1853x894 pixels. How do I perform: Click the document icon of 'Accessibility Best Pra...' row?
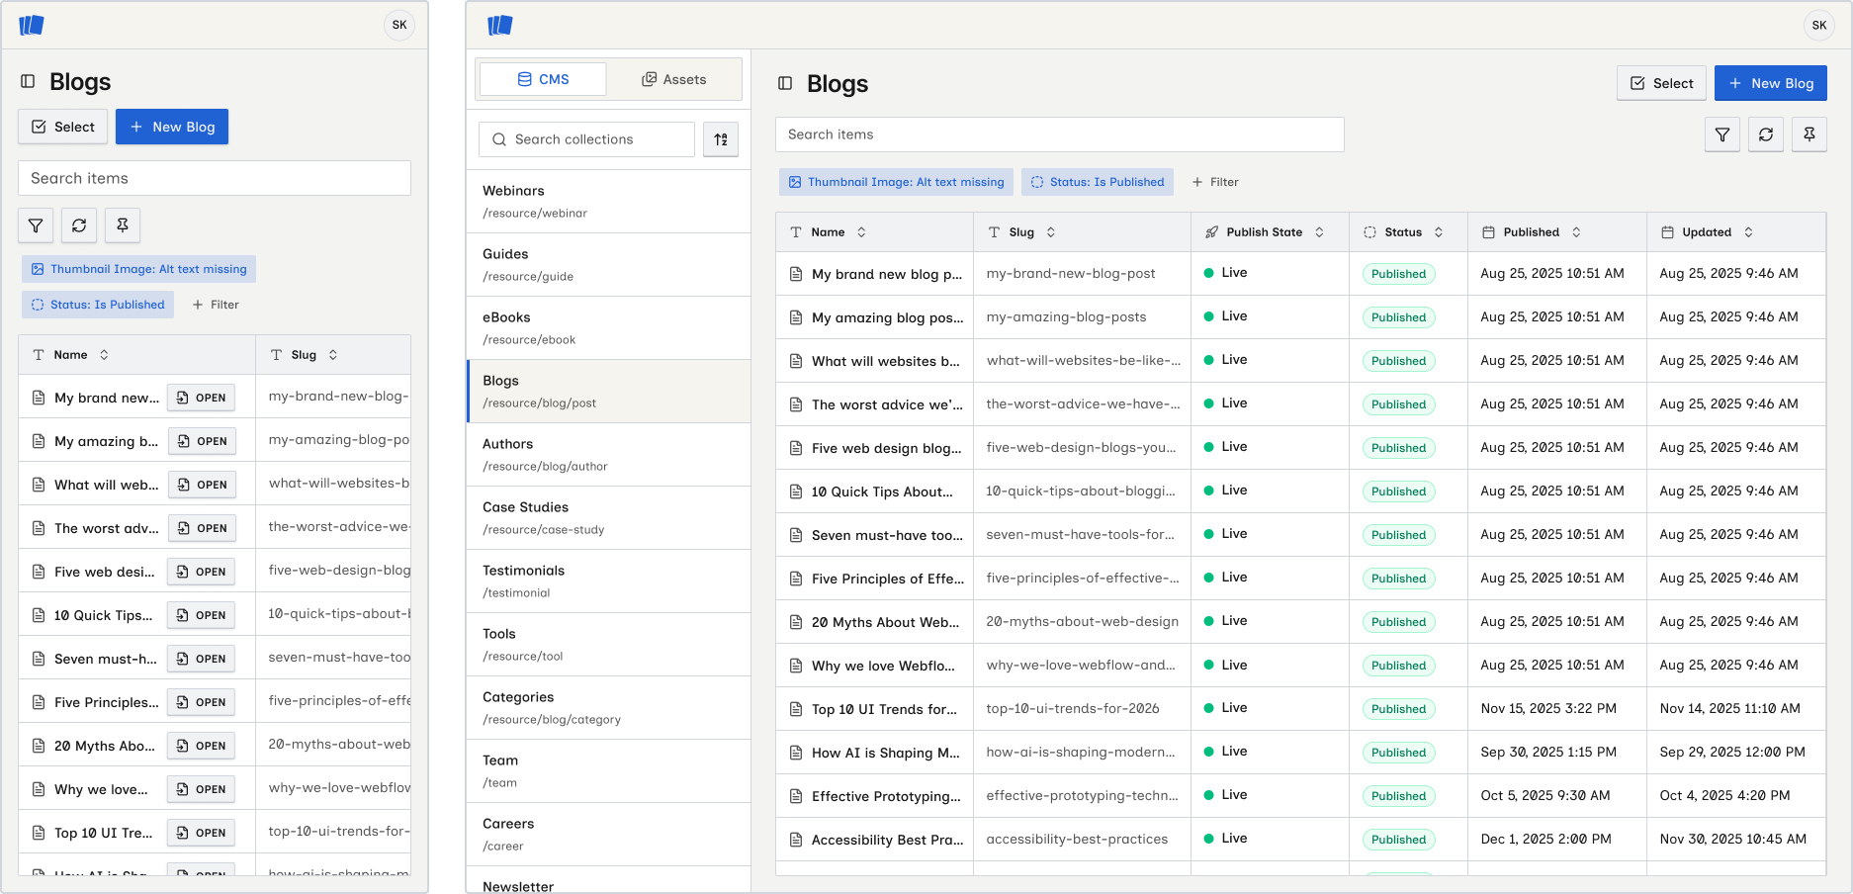pyautogui.click(x=796, y=840)
